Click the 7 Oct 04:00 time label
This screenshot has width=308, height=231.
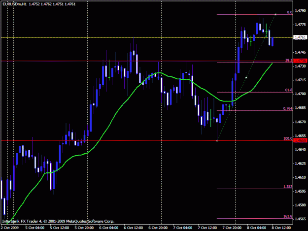pos(183,228)
